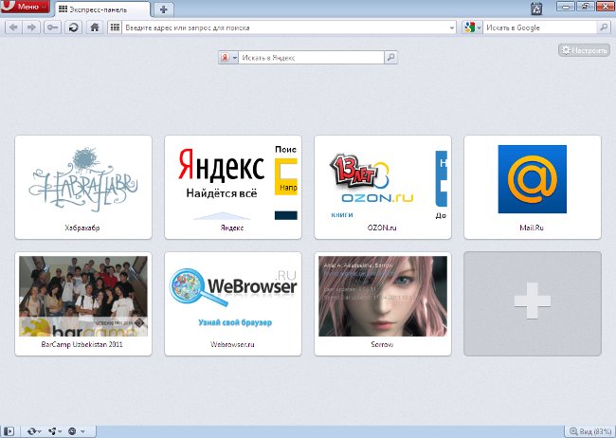Viewport: 616px width, 438px height.
Task: Open a new tab with plus button
Action: pyautogui.click(x=164, y=9)
